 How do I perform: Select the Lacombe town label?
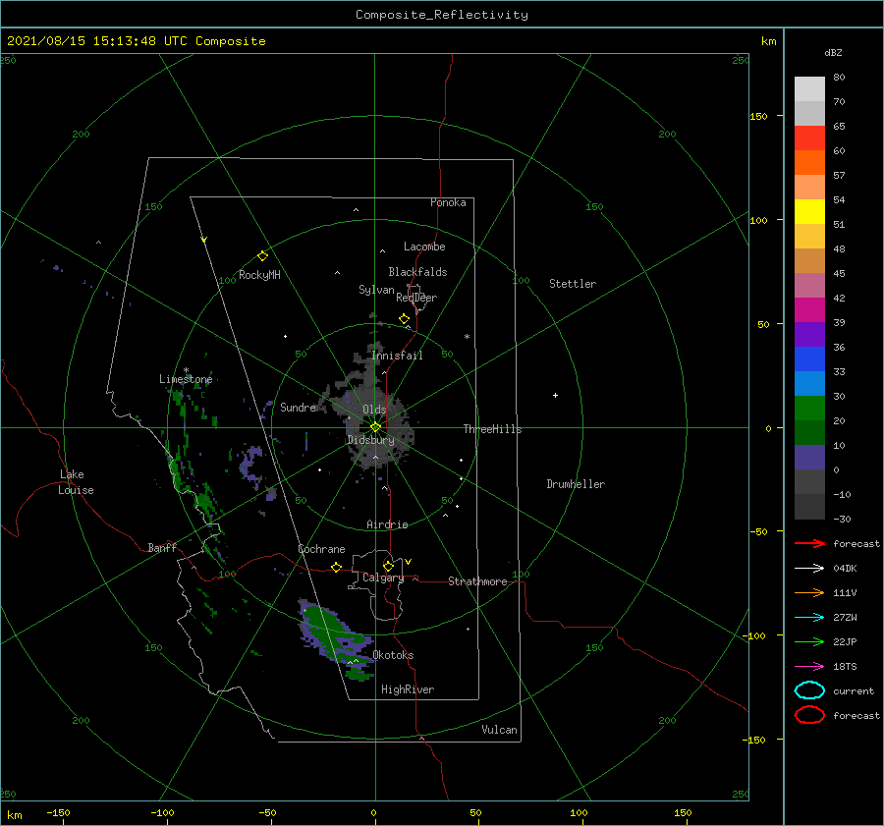(x=424, y=247)
